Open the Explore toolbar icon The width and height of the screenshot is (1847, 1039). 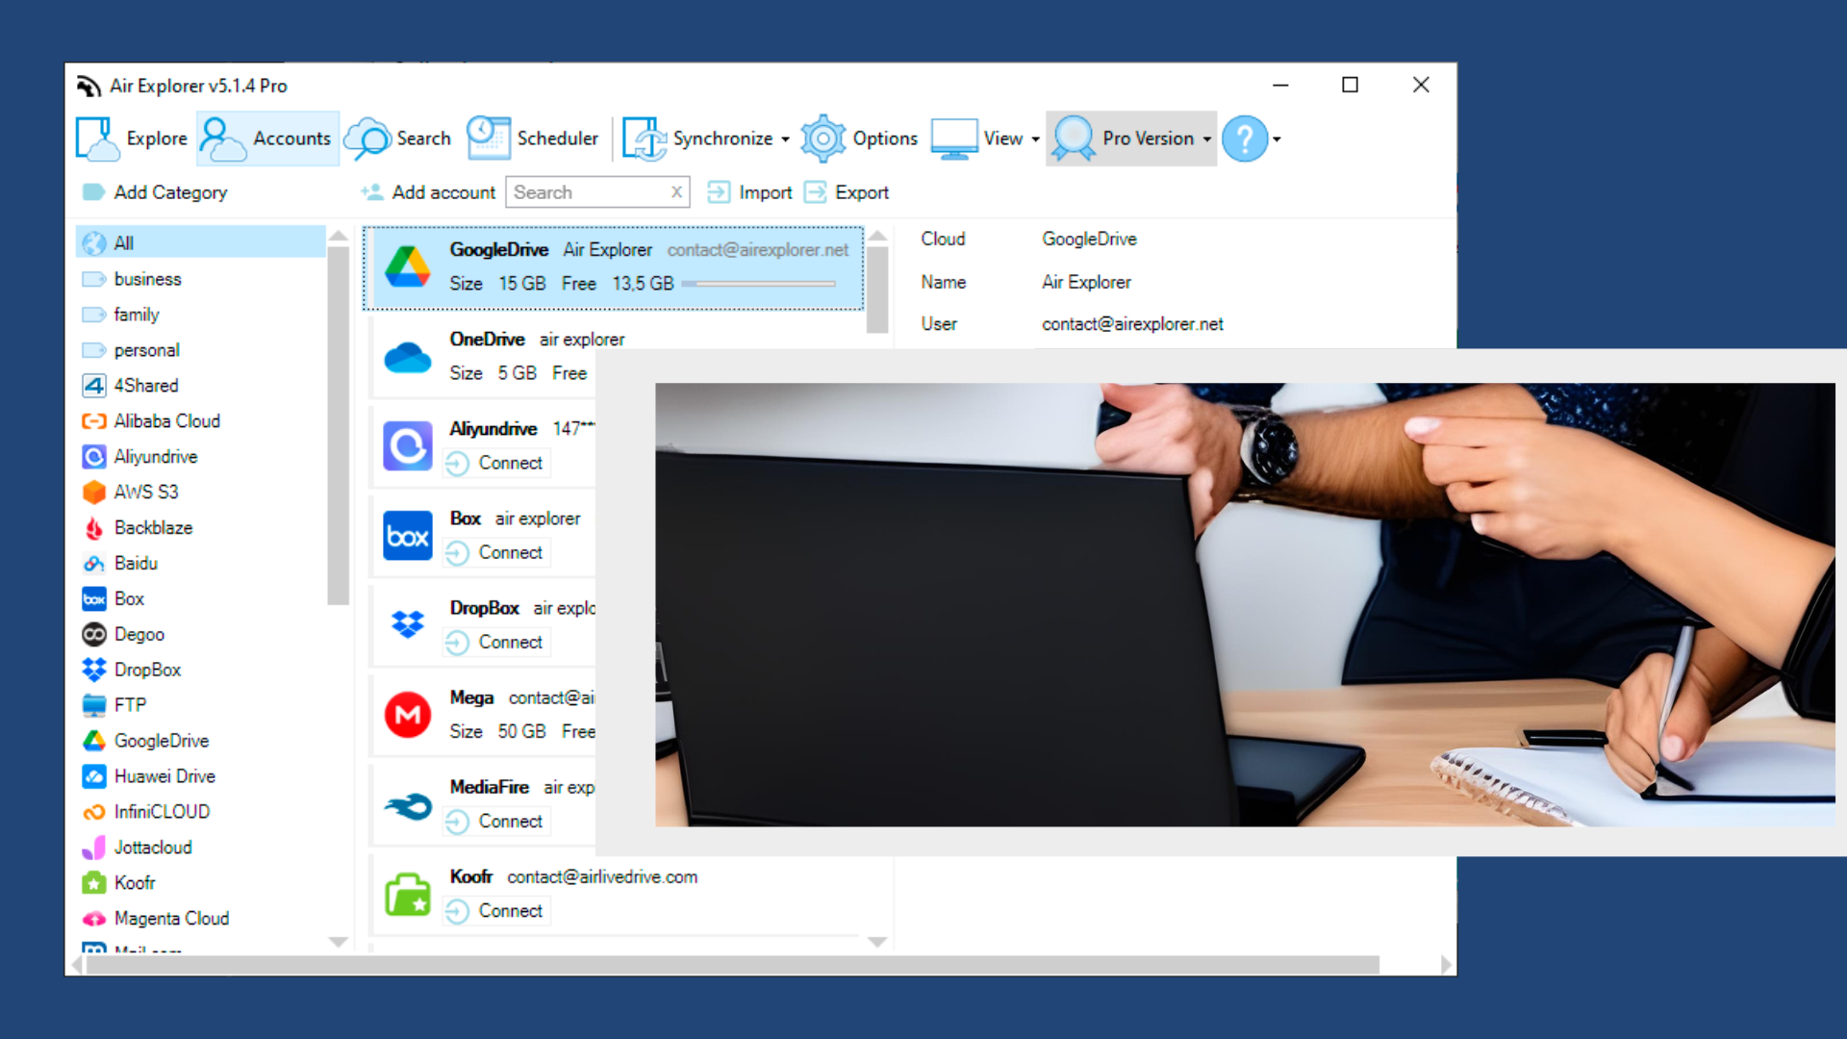click(x=97, y=139)
